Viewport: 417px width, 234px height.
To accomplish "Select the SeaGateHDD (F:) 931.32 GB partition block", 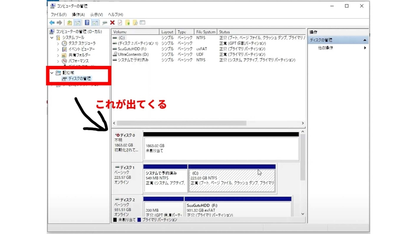I will (238, 206).
